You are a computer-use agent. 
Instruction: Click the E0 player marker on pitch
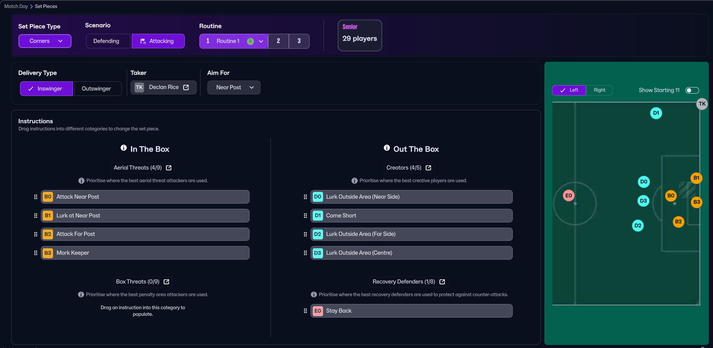click(x=569, y=196)
